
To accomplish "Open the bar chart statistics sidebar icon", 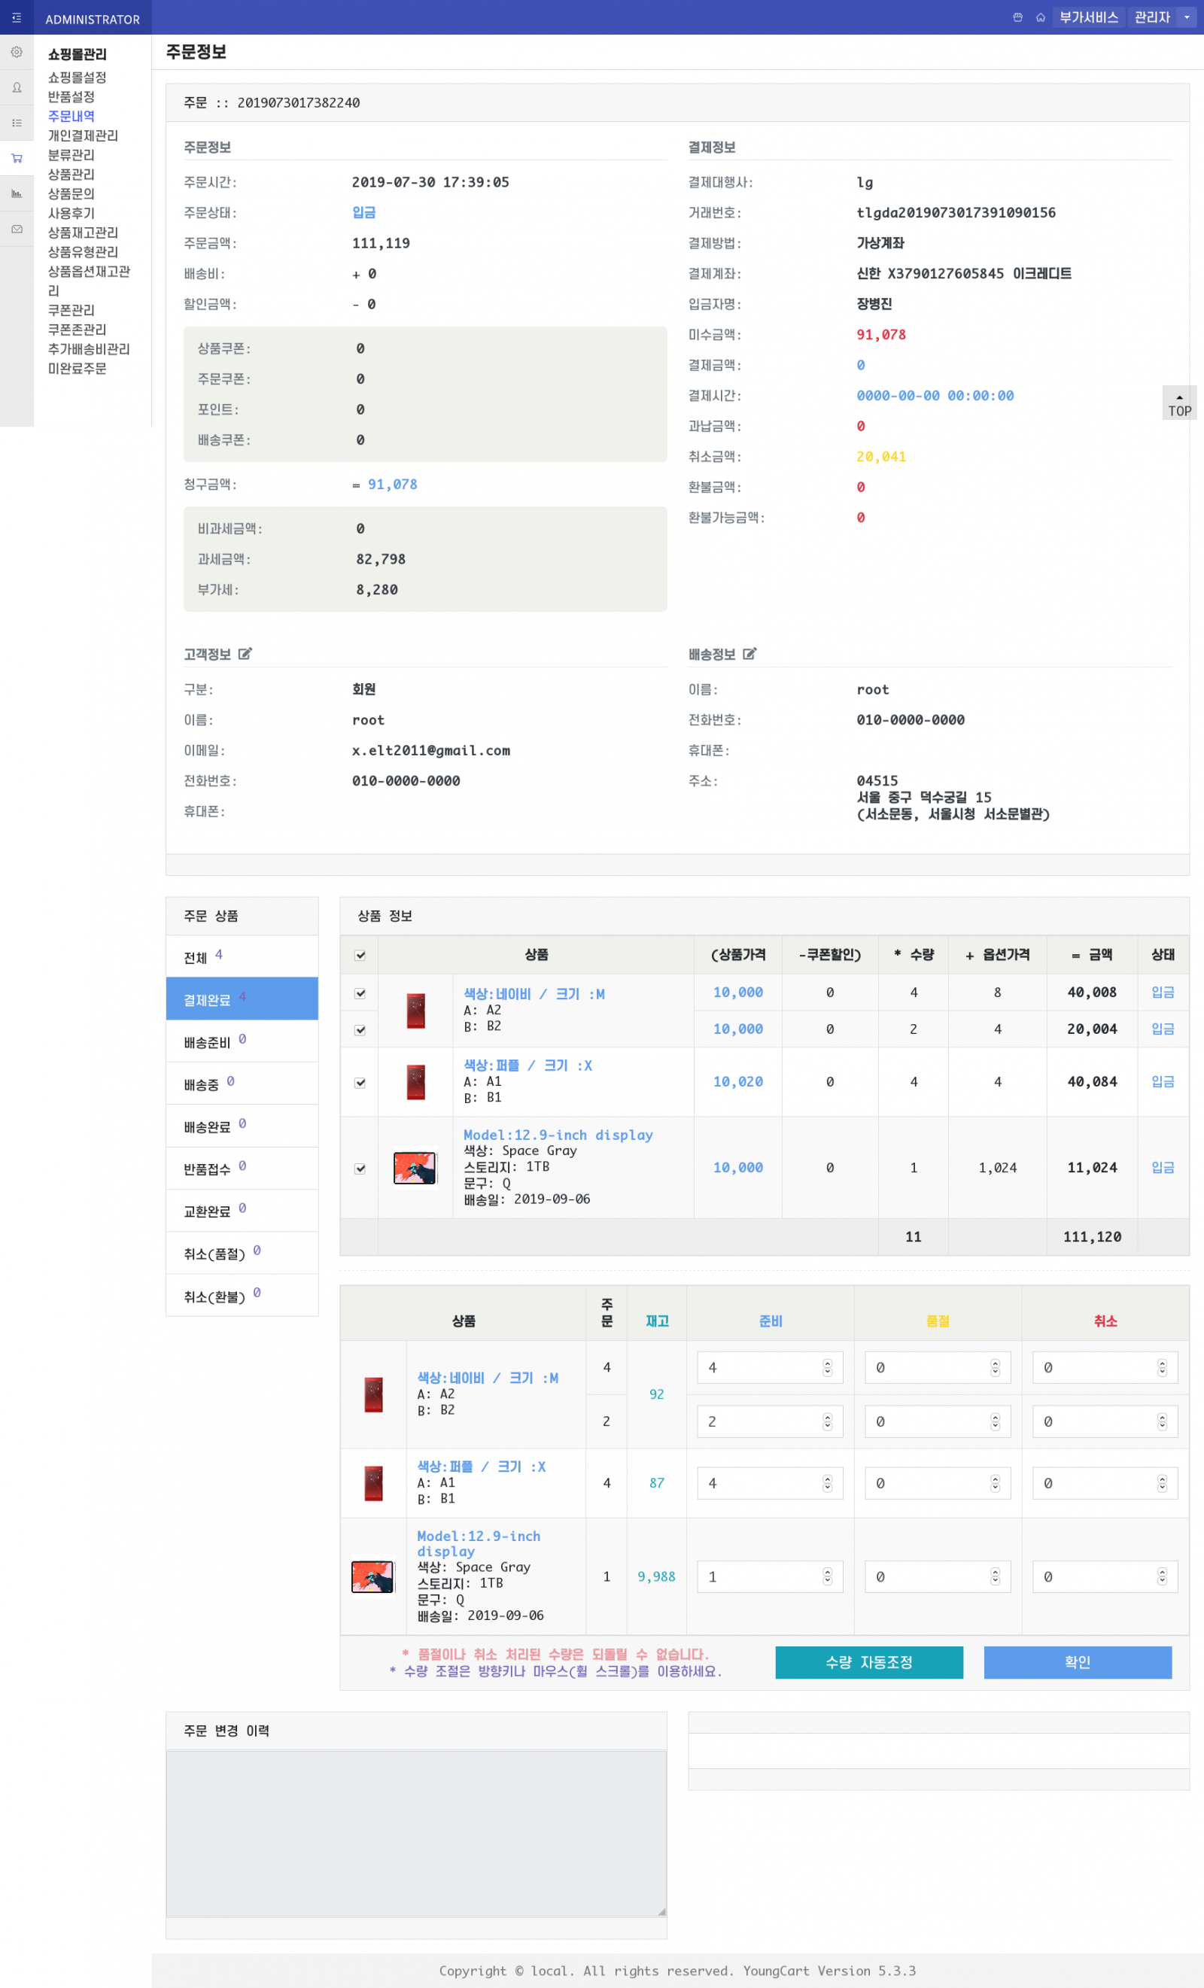I will pyautogui.click(x=16, y=193).
